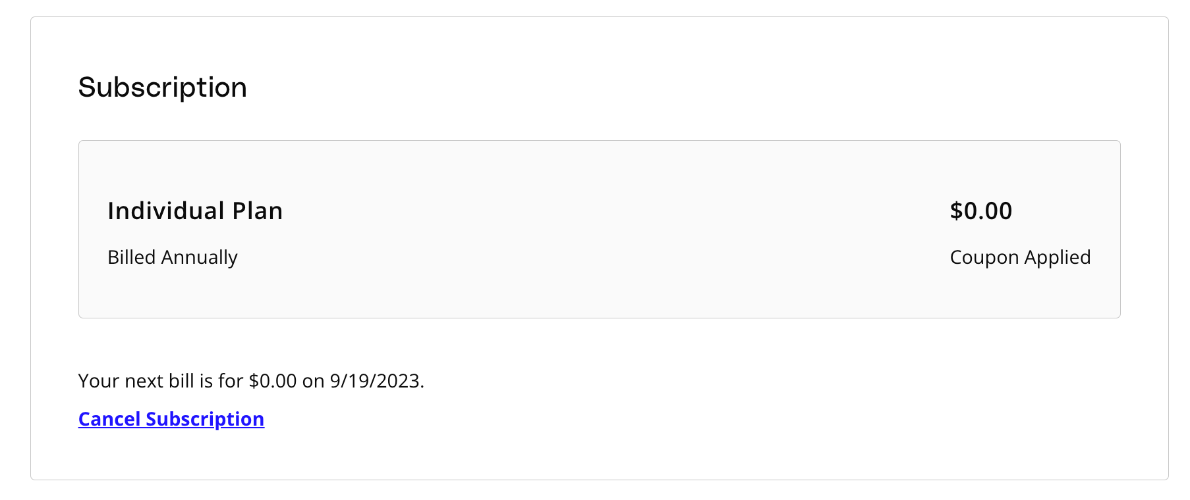
Task: Click the word 'Cancel' in the blue link
Action: [x=109, y=419]
